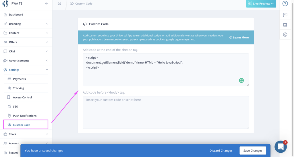294x157 pixels.
Task: Expand the CRM chevron
Action: coord(47,51)
